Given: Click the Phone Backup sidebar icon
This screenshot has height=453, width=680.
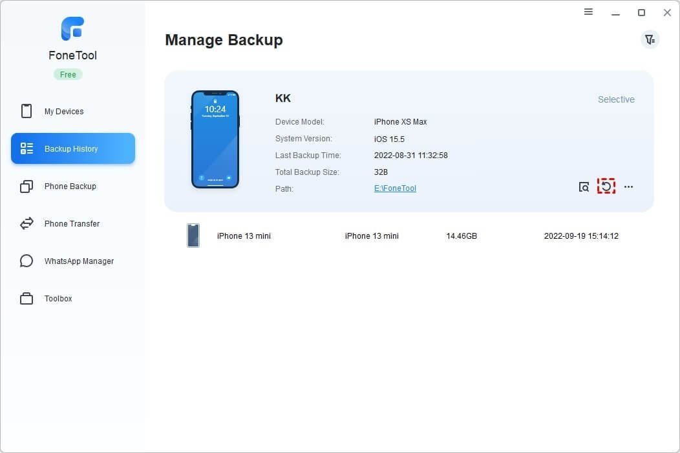Looking at the screenshot, I should (x=27, y=186).
